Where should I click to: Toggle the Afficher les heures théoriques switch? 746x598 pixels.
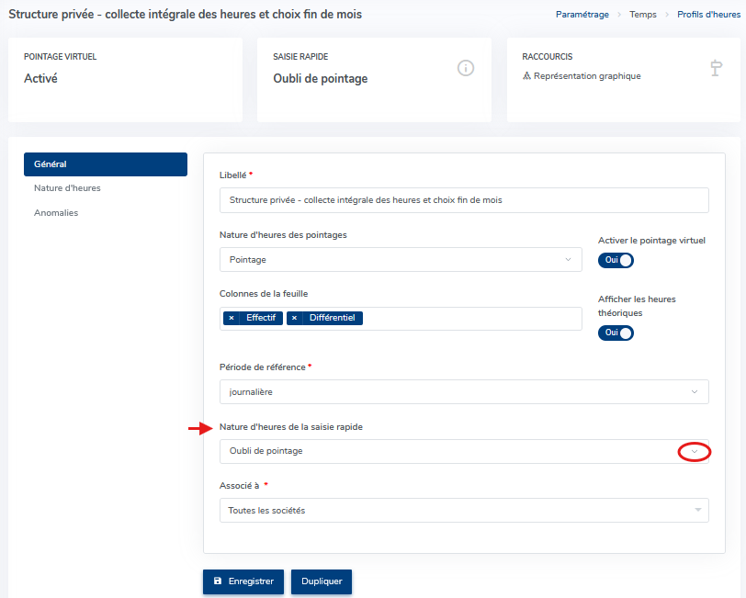[x=616, y=333]
